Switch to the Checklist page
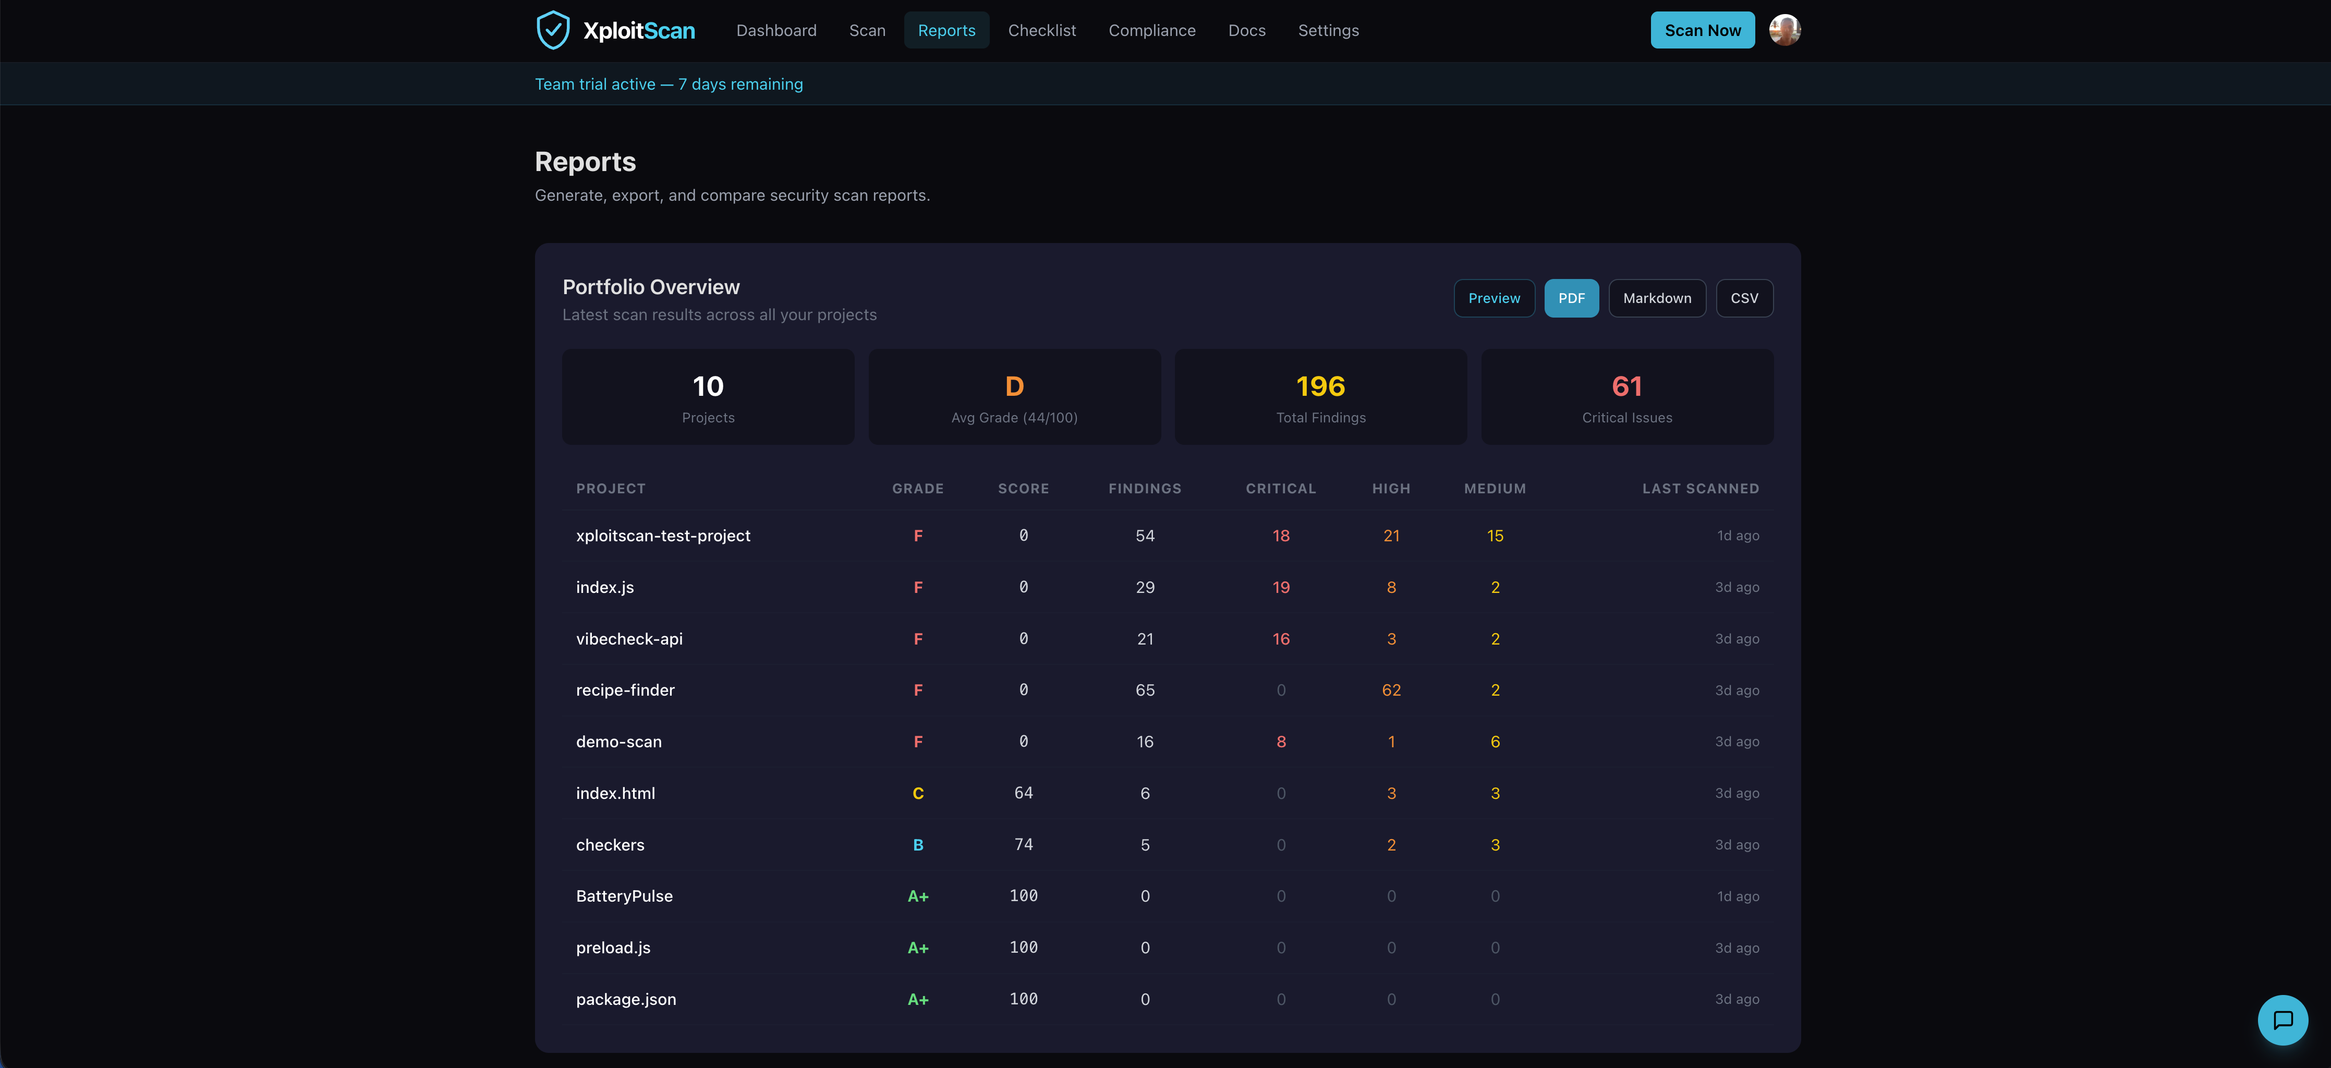 coord(1041,31)
